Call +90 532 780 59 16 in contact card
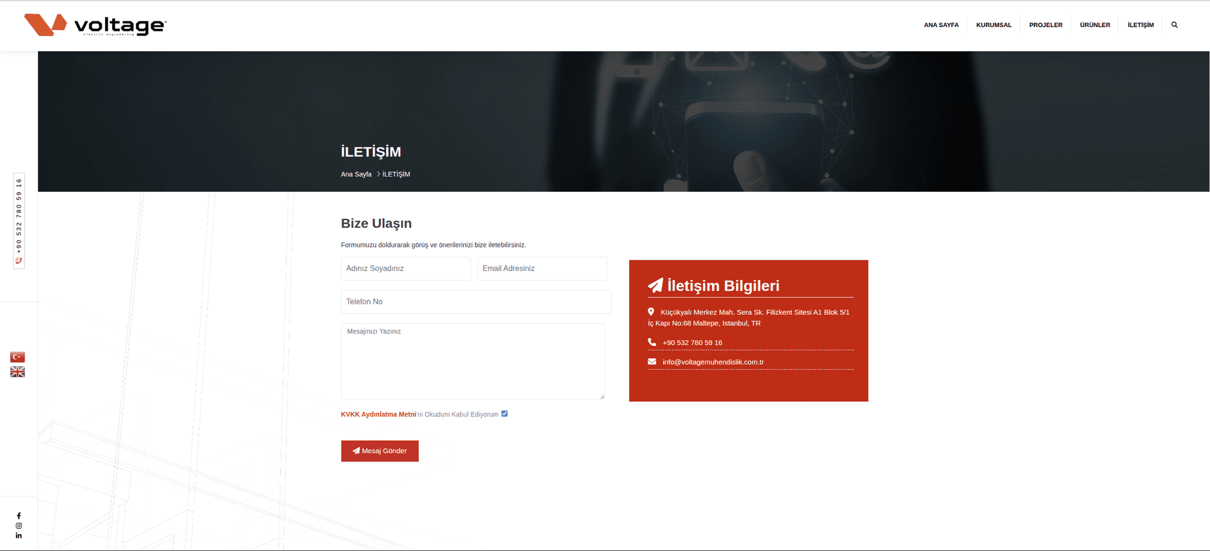This screenshot has height=551, width=1210. (x=692, y=343)
